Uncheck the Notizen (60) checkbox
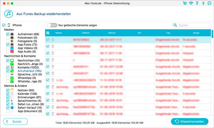This screenshot has height=128, width=214. click(7, 90)
